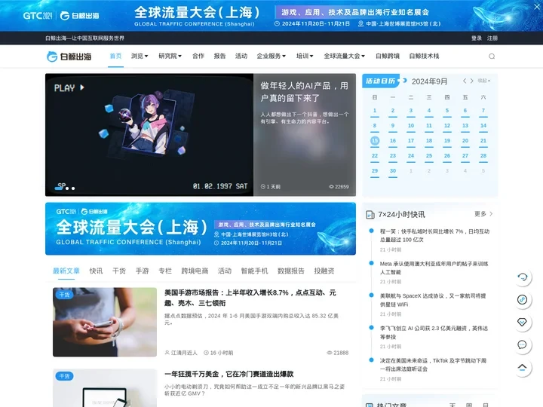Screen dimensions: 543x407
Task: Open the 活动 nav item in navbar
Action: pyautogui.click(x=241, y=56)
